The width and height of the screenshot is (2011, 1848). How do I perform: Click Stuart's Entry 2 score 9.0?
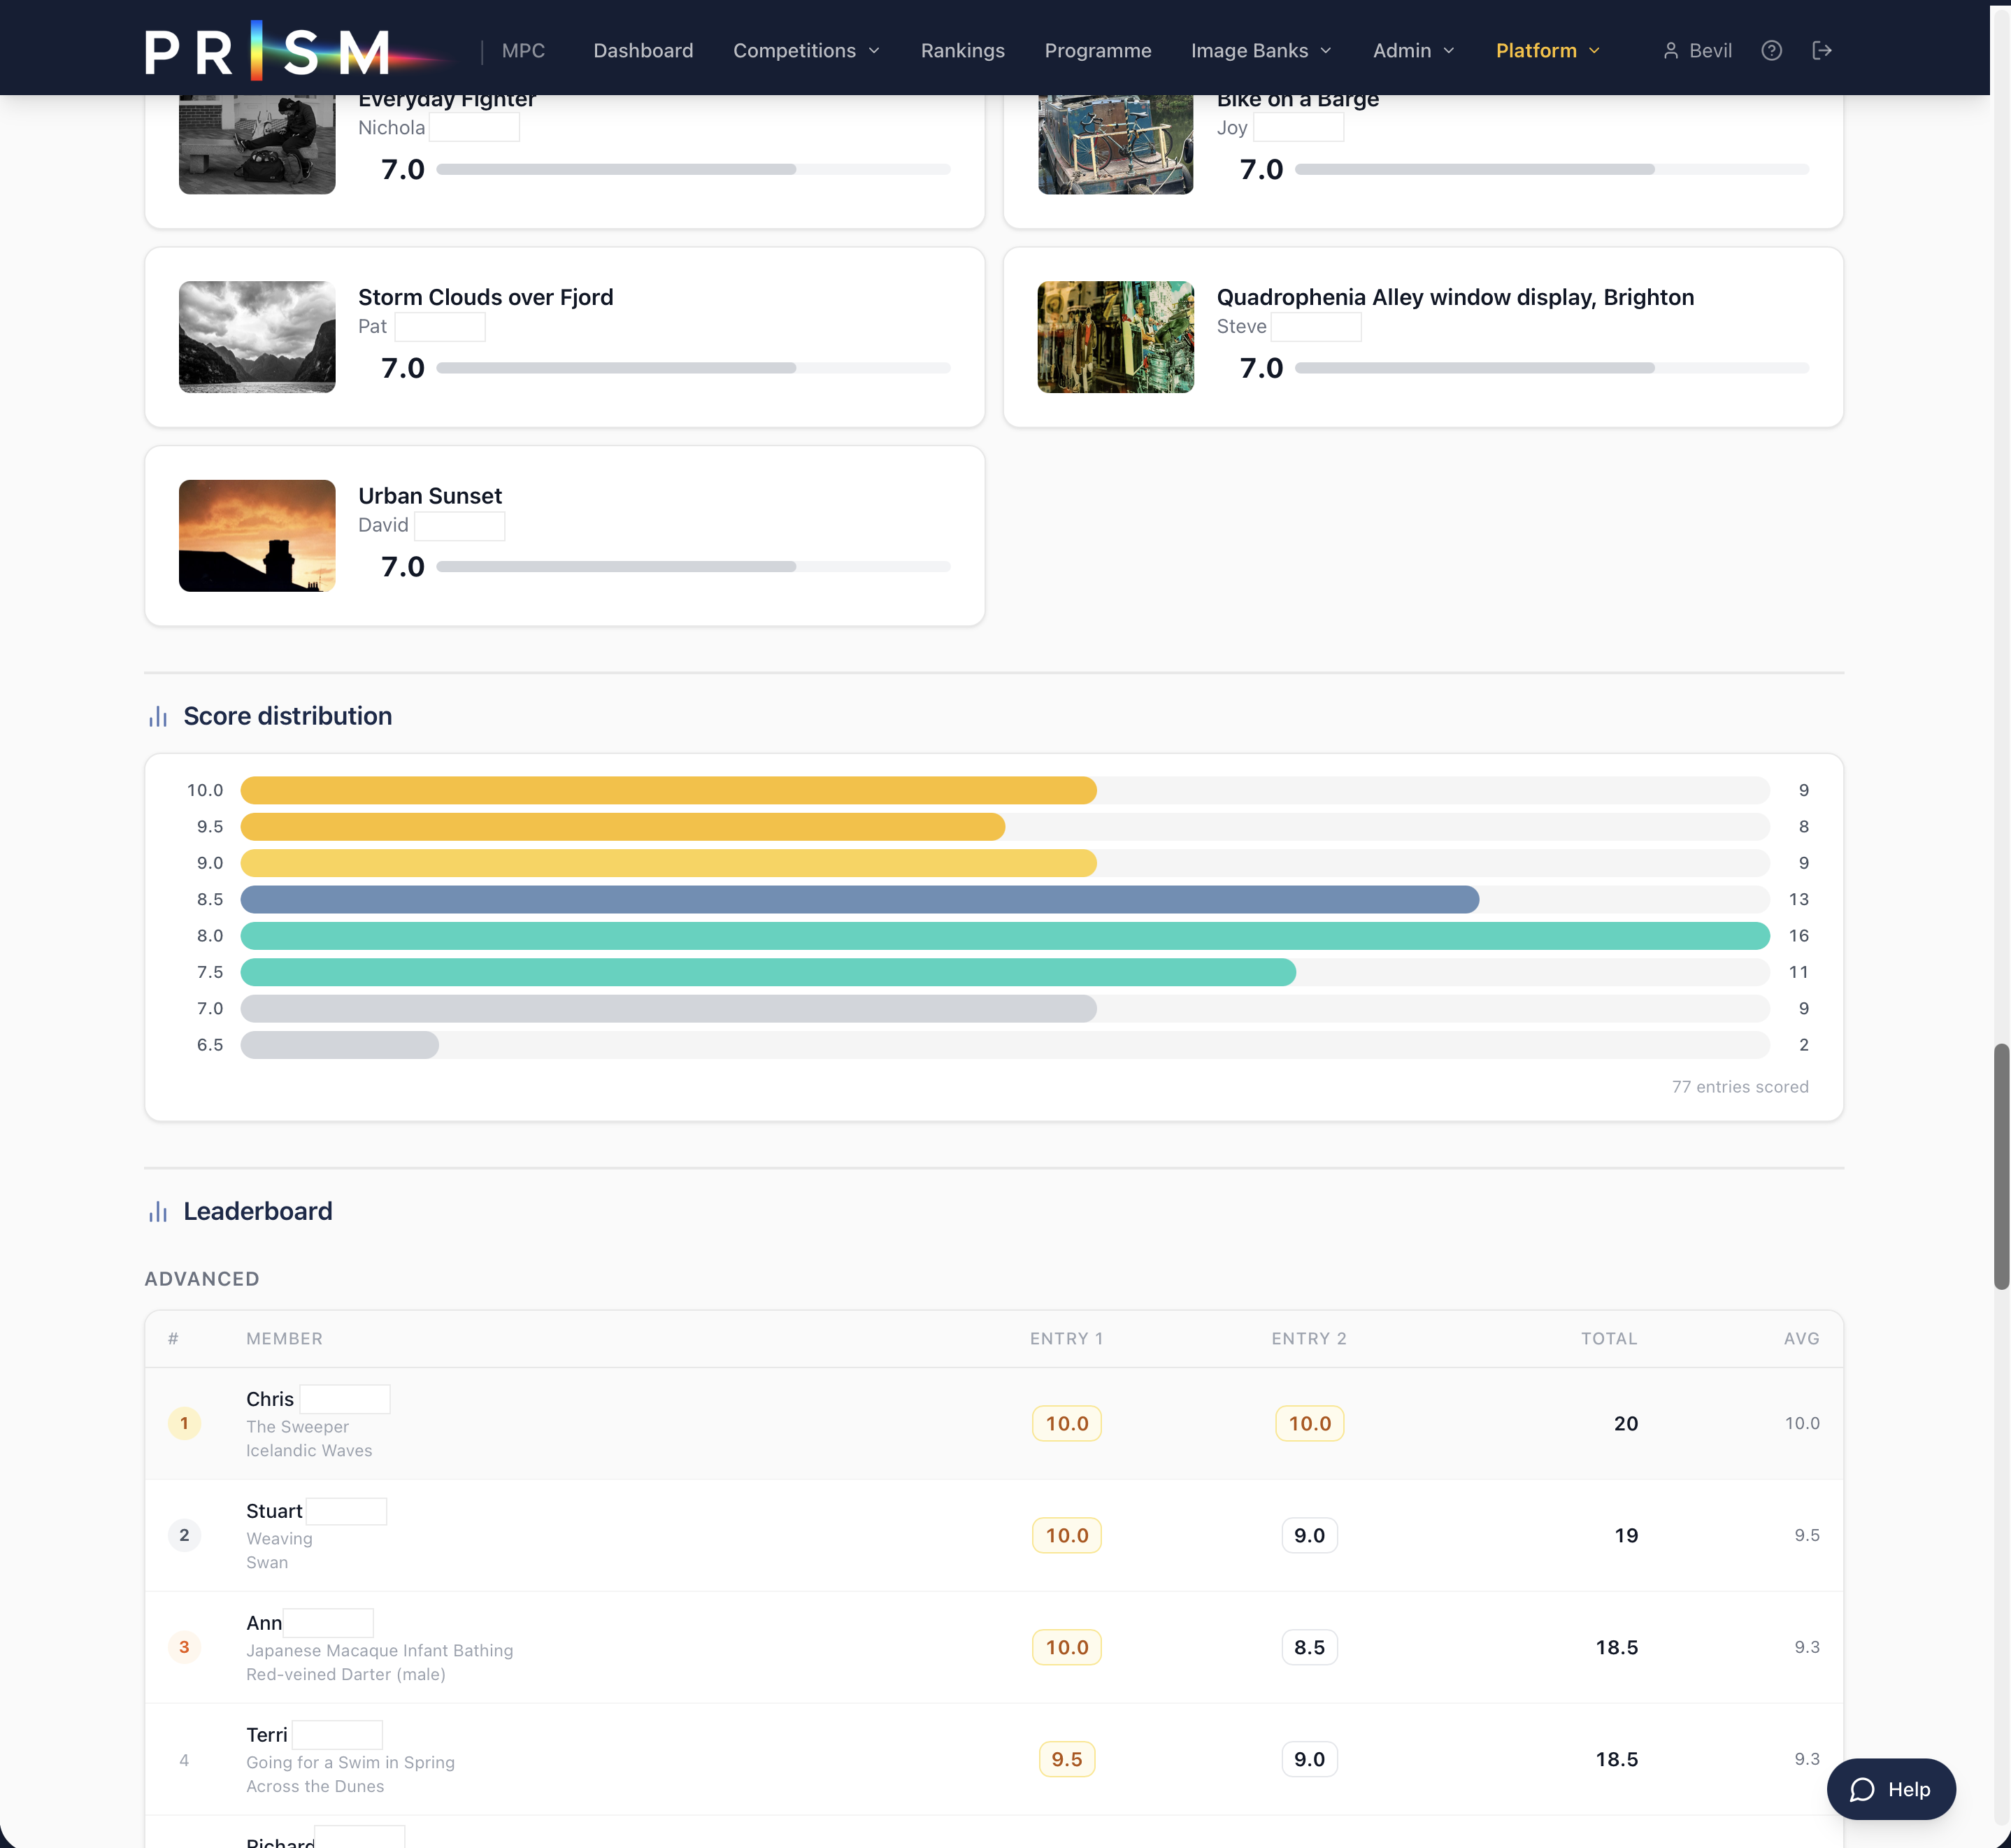coord(1310,1535)
